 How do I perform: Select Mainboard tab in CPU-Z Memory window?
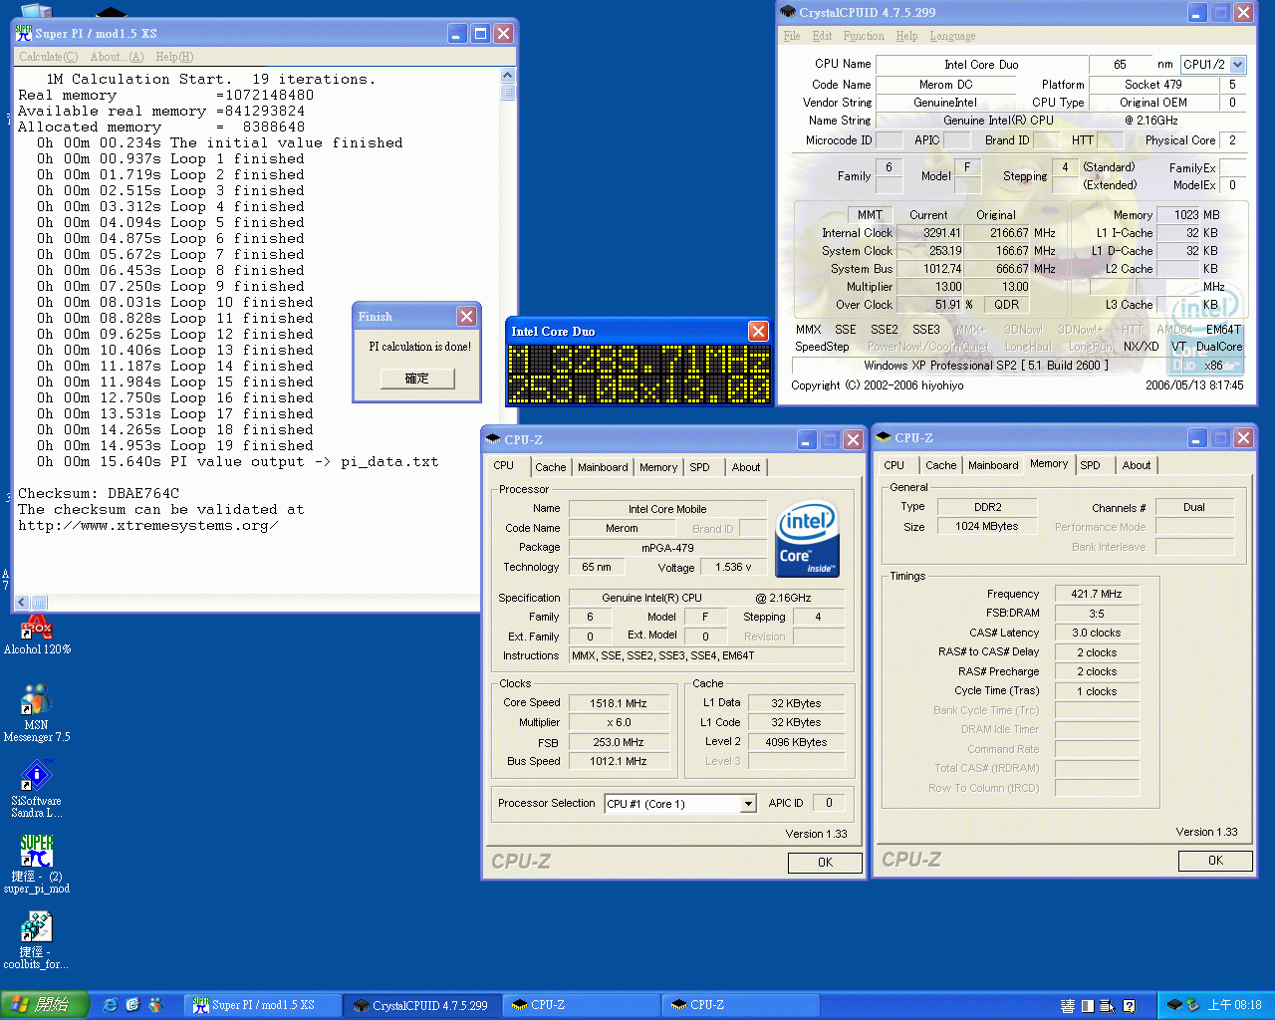tap(993, 465)
